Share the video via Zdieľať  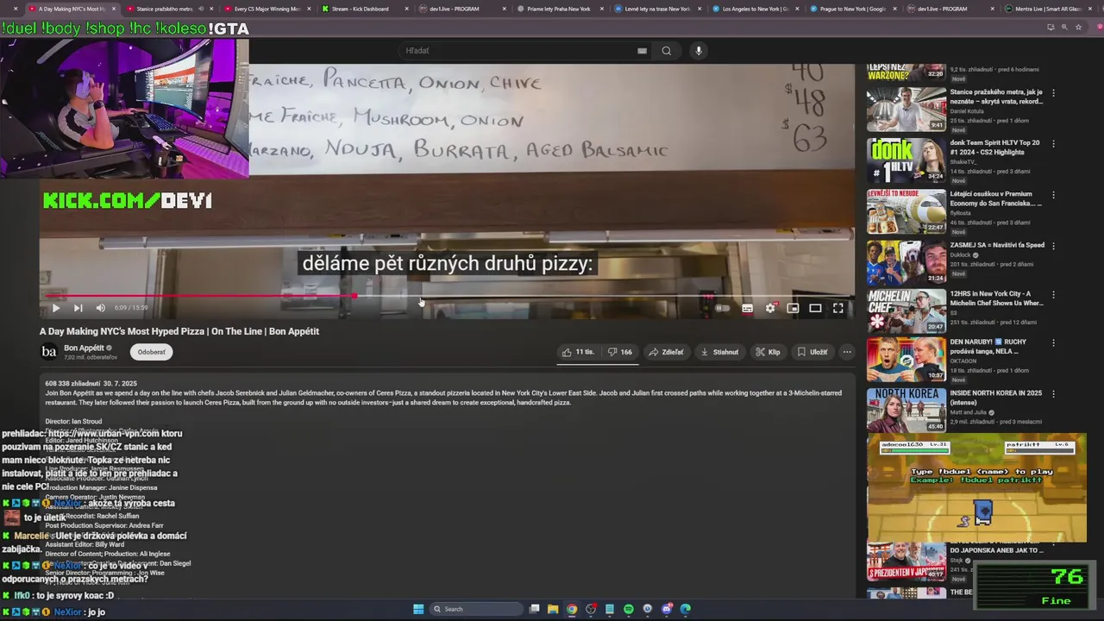(667, 352)
